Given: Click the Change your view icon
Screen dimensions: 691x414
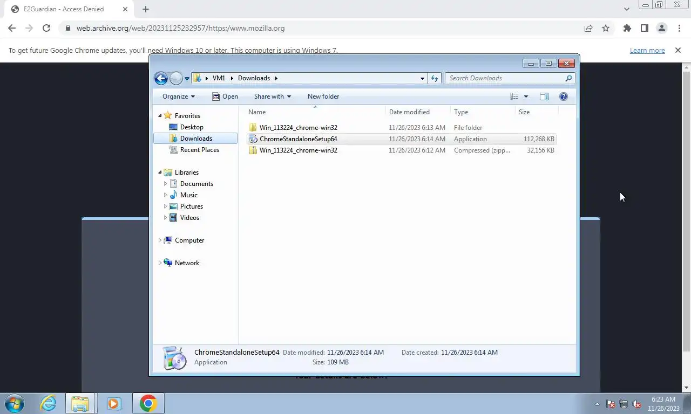Looking at the screenshot, I should point(514,96).
